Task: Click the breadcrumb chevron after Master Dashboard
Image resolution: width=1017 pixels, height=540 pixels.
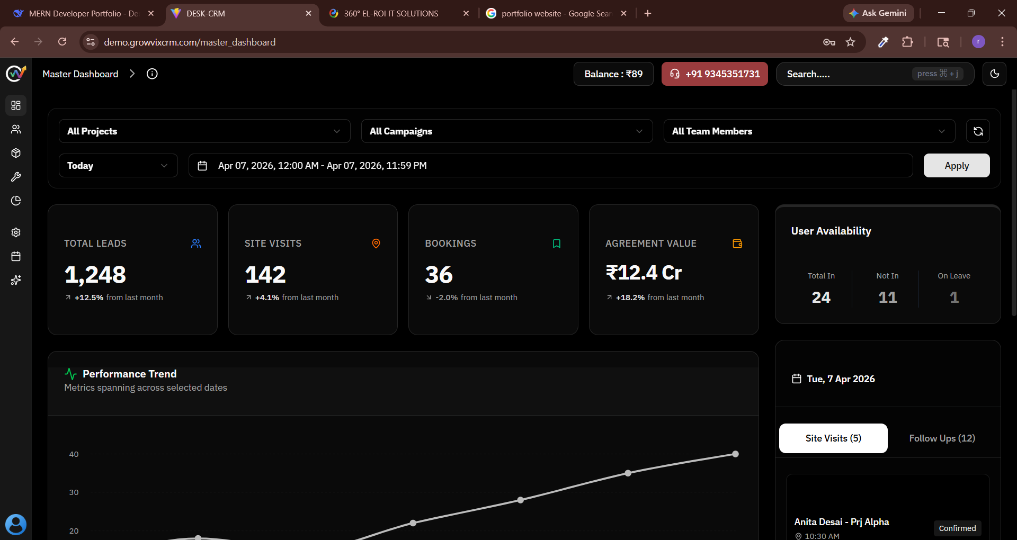Action: point(132,74)
